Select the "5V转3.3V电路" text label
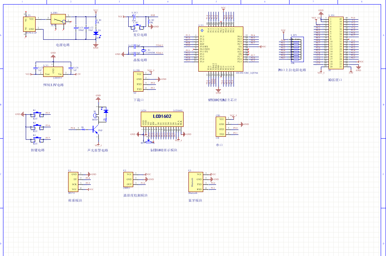 click(53, 85)
